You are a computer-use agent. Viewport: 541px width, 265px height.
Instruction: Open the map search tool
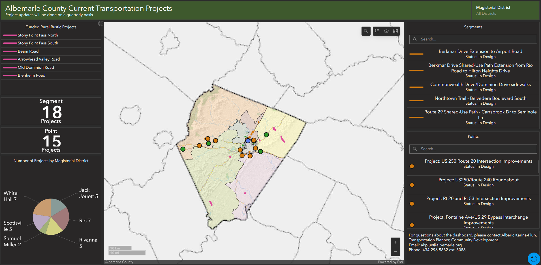(366, 31)
